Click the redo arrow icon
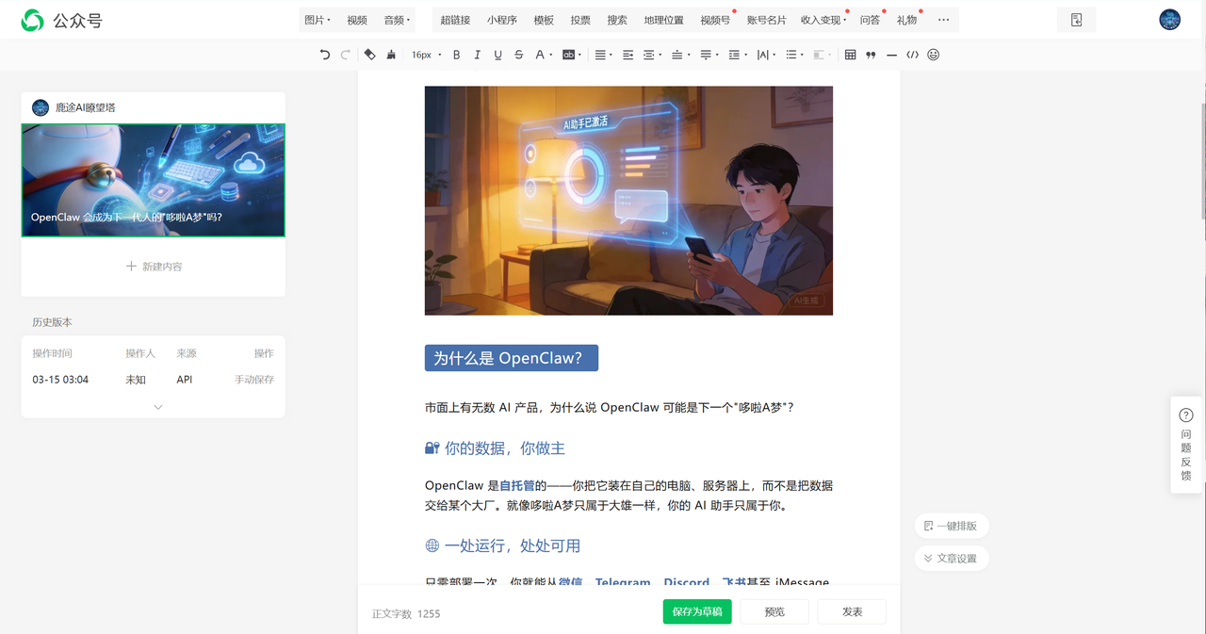Screen dimensions: 1206x634 (x=346, y=55)
